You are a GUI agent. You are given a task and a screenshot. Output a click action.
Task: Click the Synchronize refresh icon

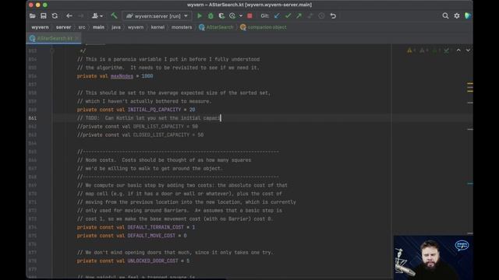55,16
